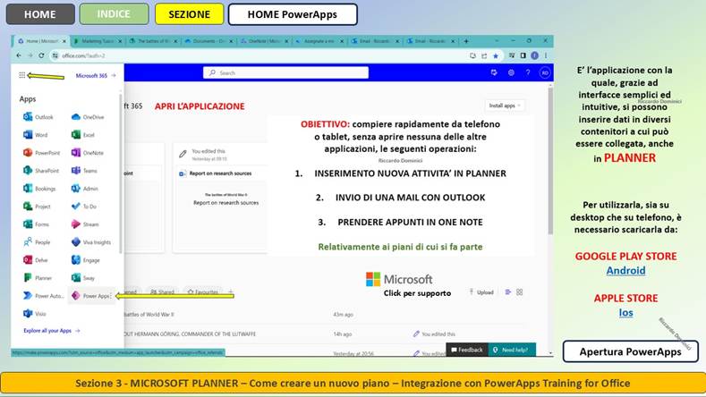Viewport: 706px width, 397px height.
Task: Select the Home Microsoft browser tab
Action: pyautogui.click(x=41, y=41)
